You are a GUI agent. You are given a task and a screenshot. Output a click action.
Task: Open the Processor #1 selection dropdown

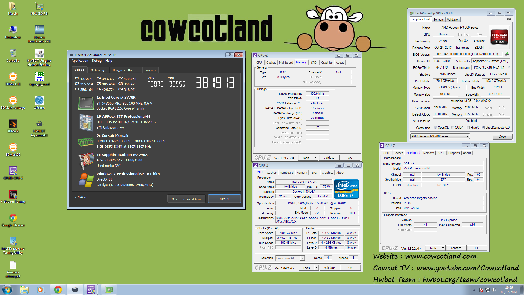[x=290, y=258]
